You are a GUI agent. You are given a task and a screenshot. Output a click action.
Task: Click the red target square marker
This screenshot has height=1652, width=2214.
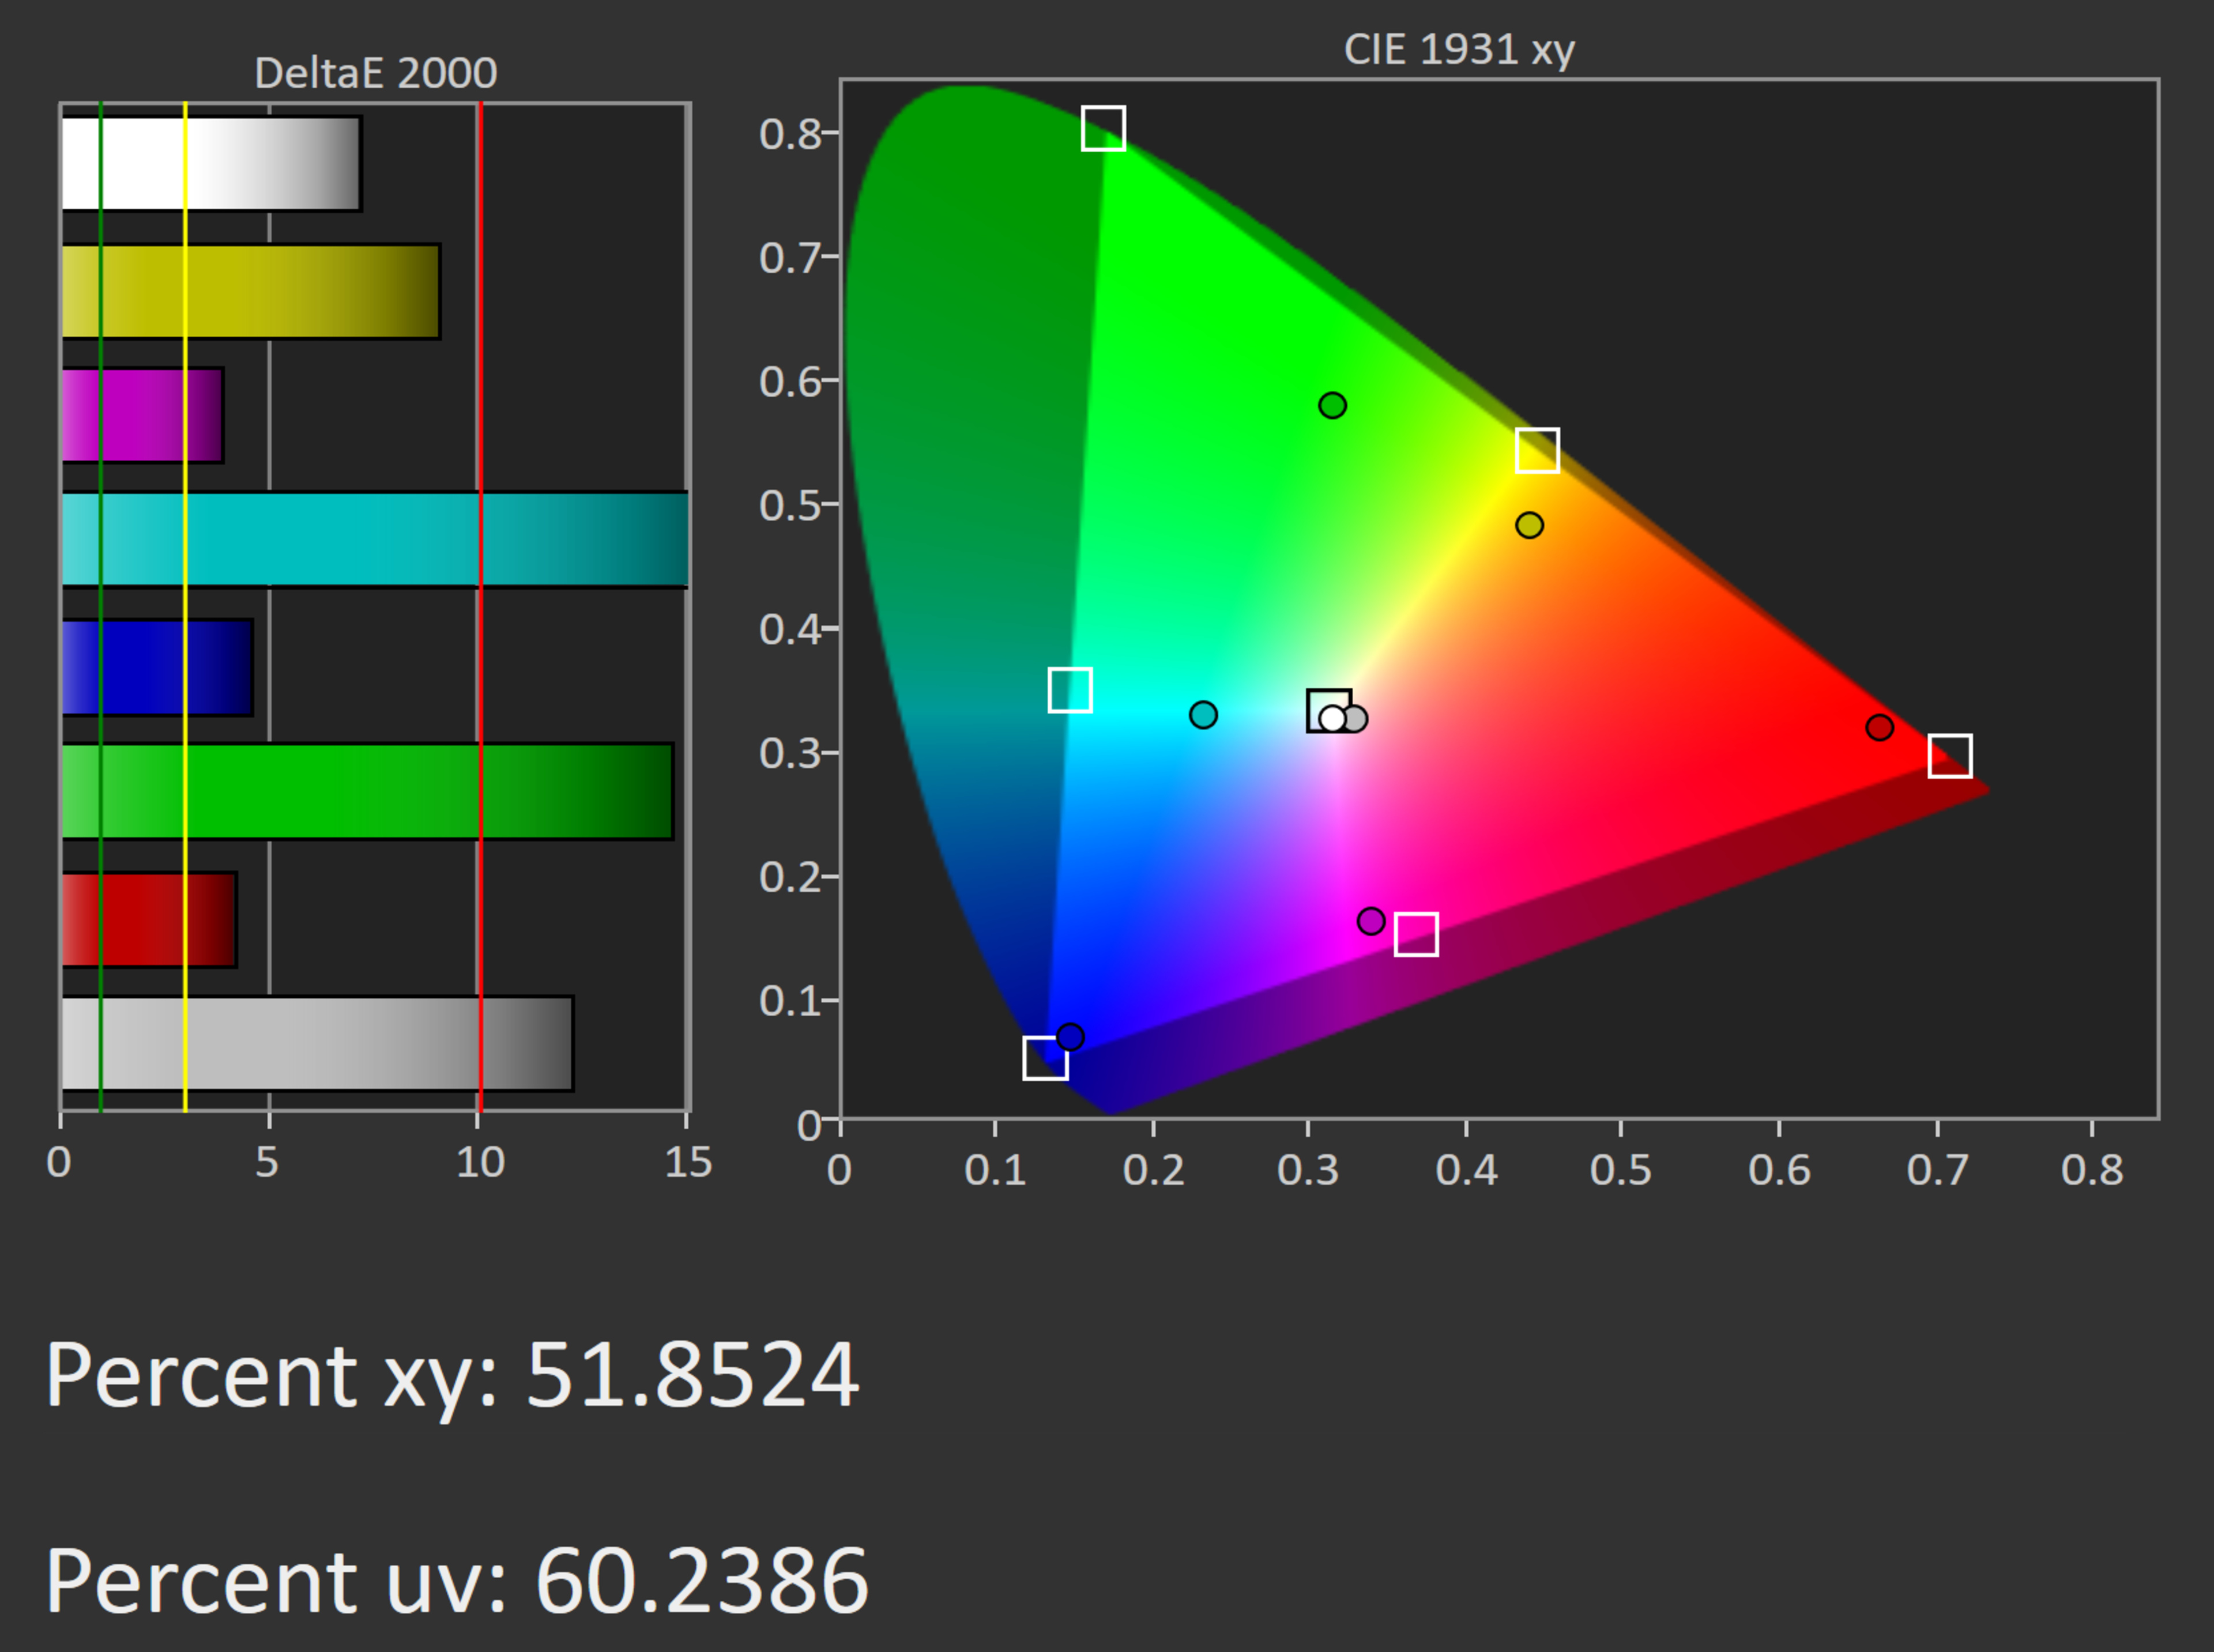point(1949,755)
